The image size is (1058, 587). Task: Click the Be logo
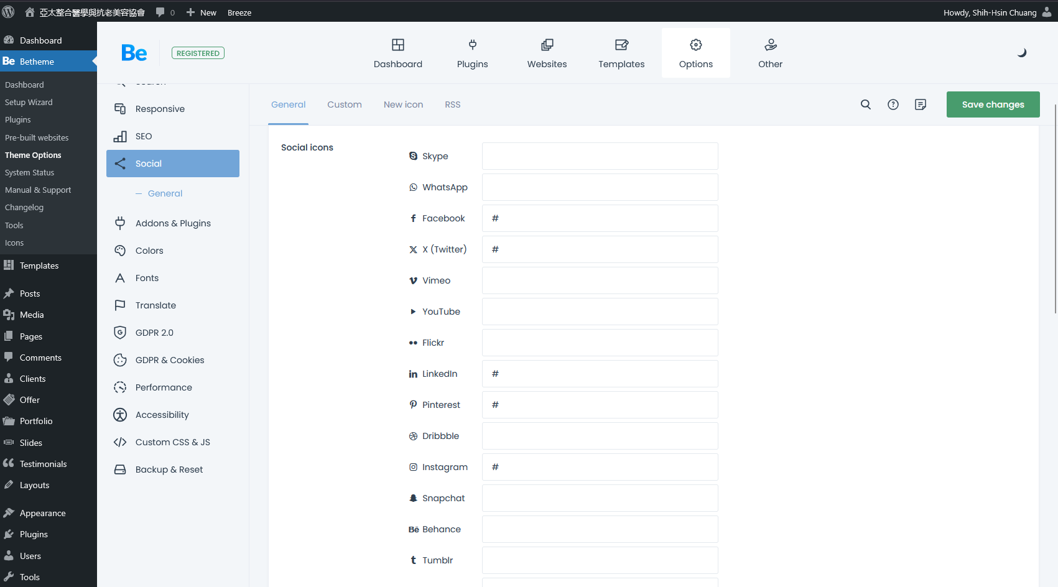[134, 53]
